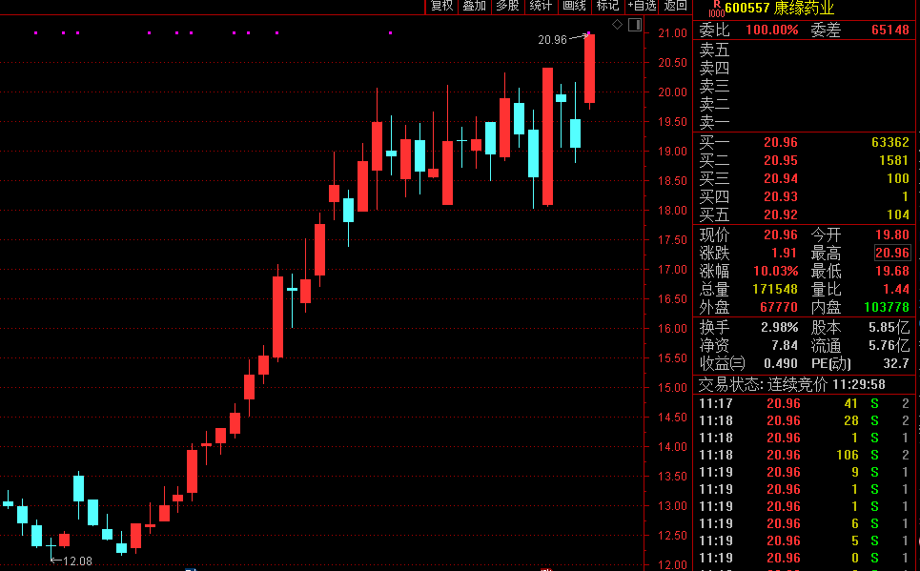Click the highlighted 最高 value 20.96
920x571 pixels.
(x=891, y=253)
